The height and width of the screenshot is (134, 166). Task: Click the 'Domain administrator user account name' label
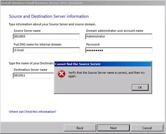click(114, 31)
